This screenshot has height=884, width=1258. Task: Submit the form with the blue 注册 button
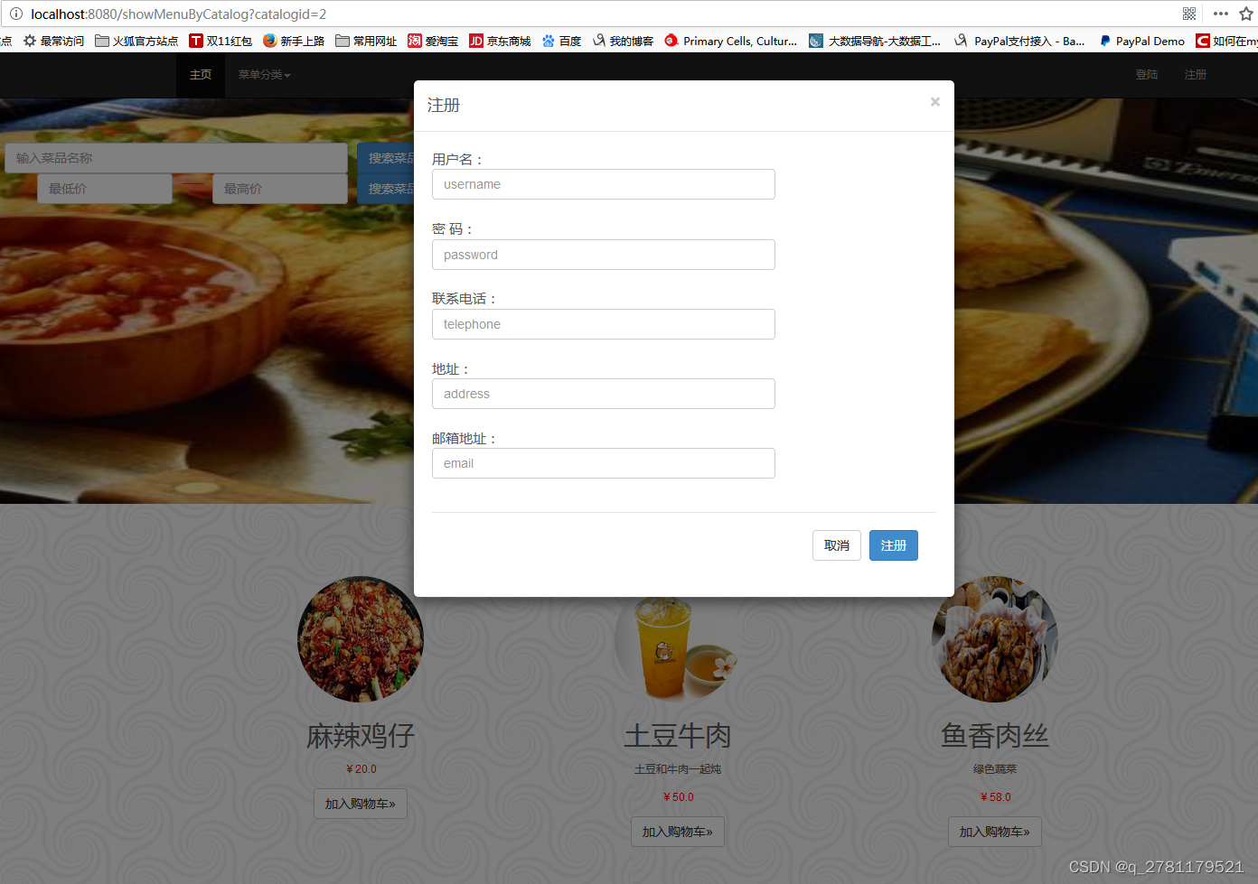coord(894,545)
